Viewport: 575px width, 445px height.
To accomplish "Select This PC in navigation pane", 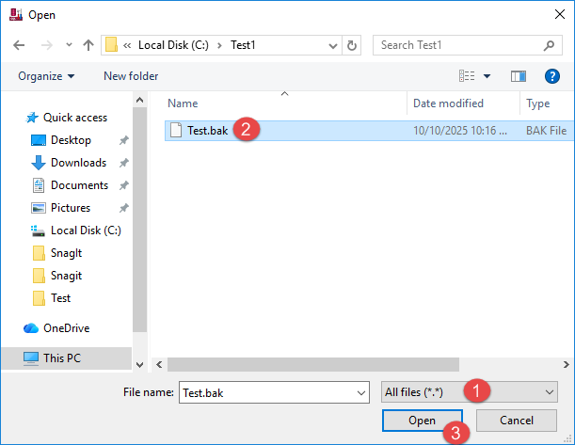I will pyautogui.click(x=63, y=358).
